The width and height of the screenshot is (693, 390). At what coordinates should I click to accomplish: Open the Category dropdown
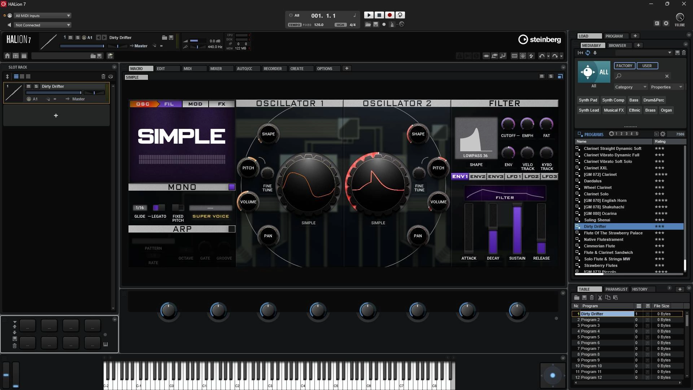coord(631,87)
